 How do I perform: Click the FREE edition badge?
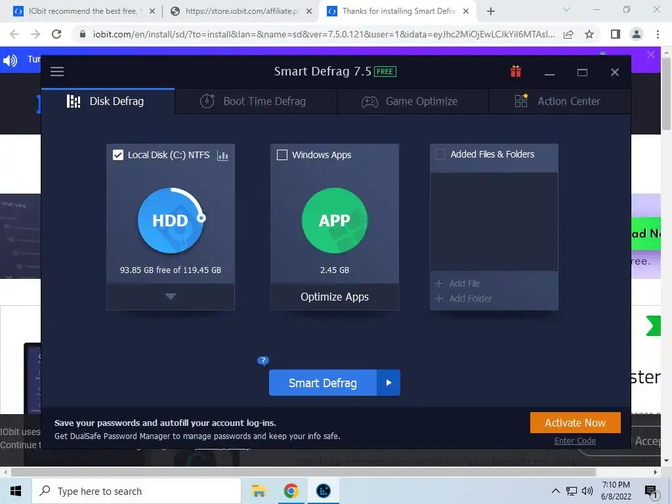(385, 72)
